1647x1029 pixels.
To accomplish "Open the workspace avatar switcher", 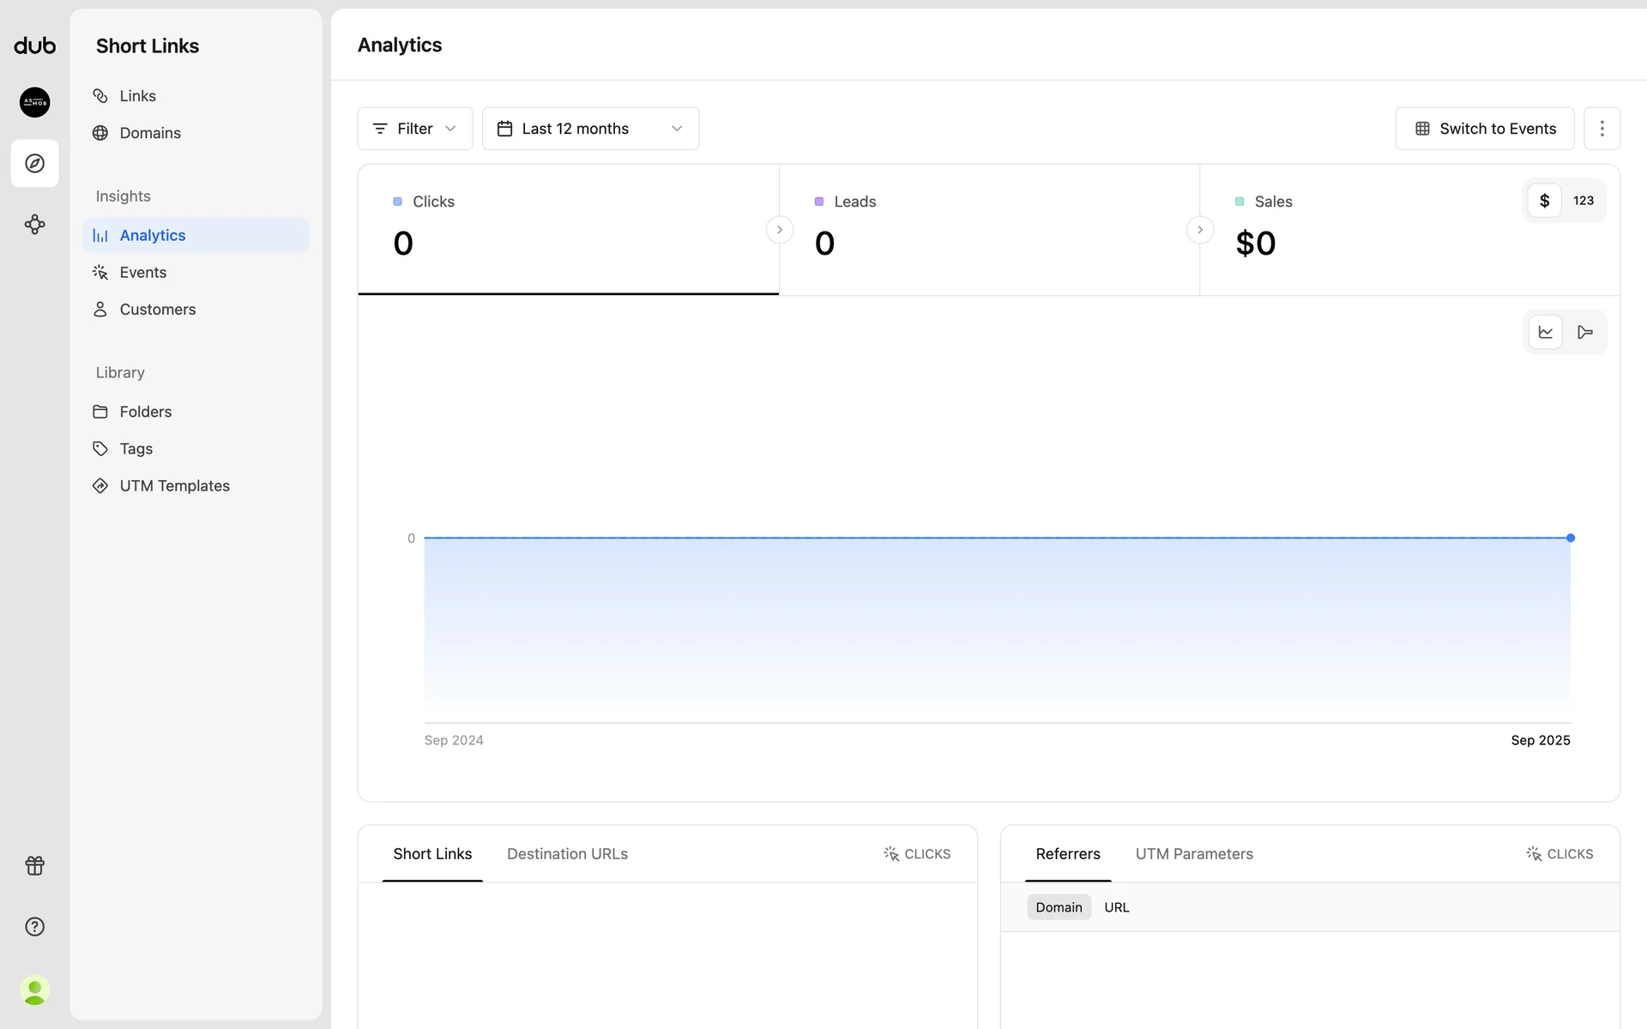I will click(x=34, y=102).
